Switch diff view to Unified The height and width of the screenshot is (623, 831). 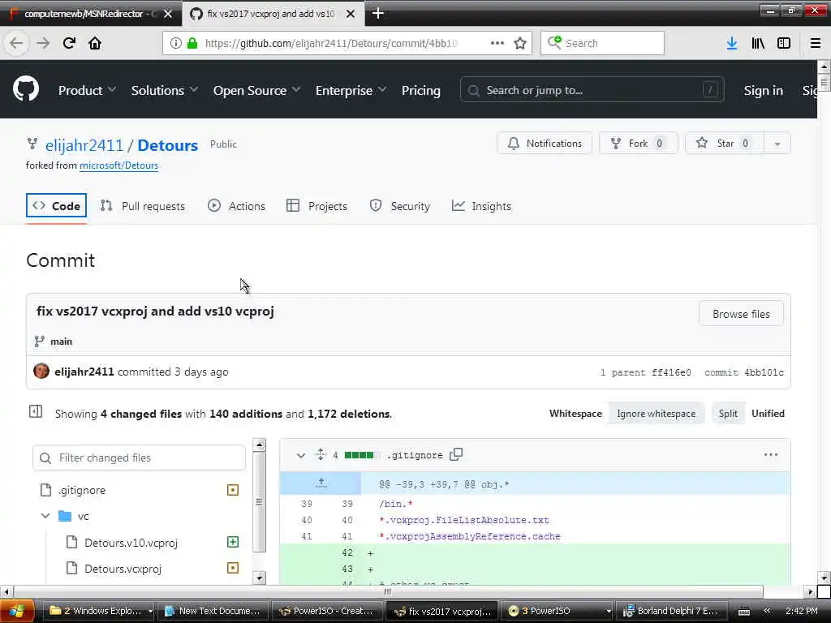(x=768, y=414)
